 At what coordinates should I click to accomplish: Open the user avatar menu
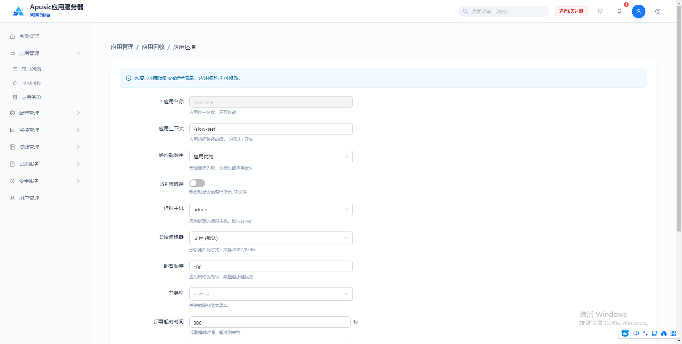638,11
